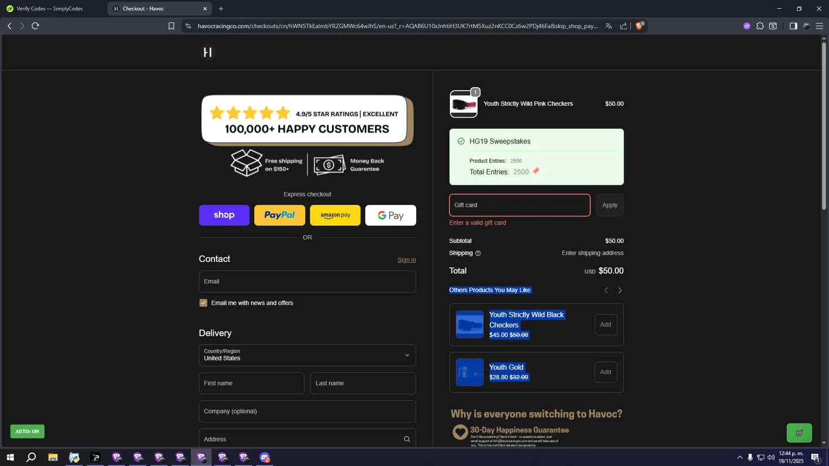Click the address search magnifier icon
829x466 pixels.
click(x=407, y=439)
